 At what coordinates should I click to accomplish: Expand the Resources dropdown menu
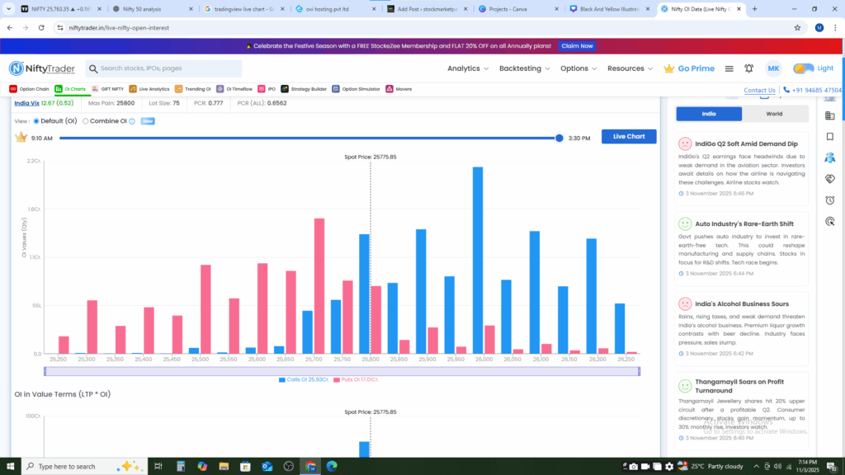coord(629,68)
